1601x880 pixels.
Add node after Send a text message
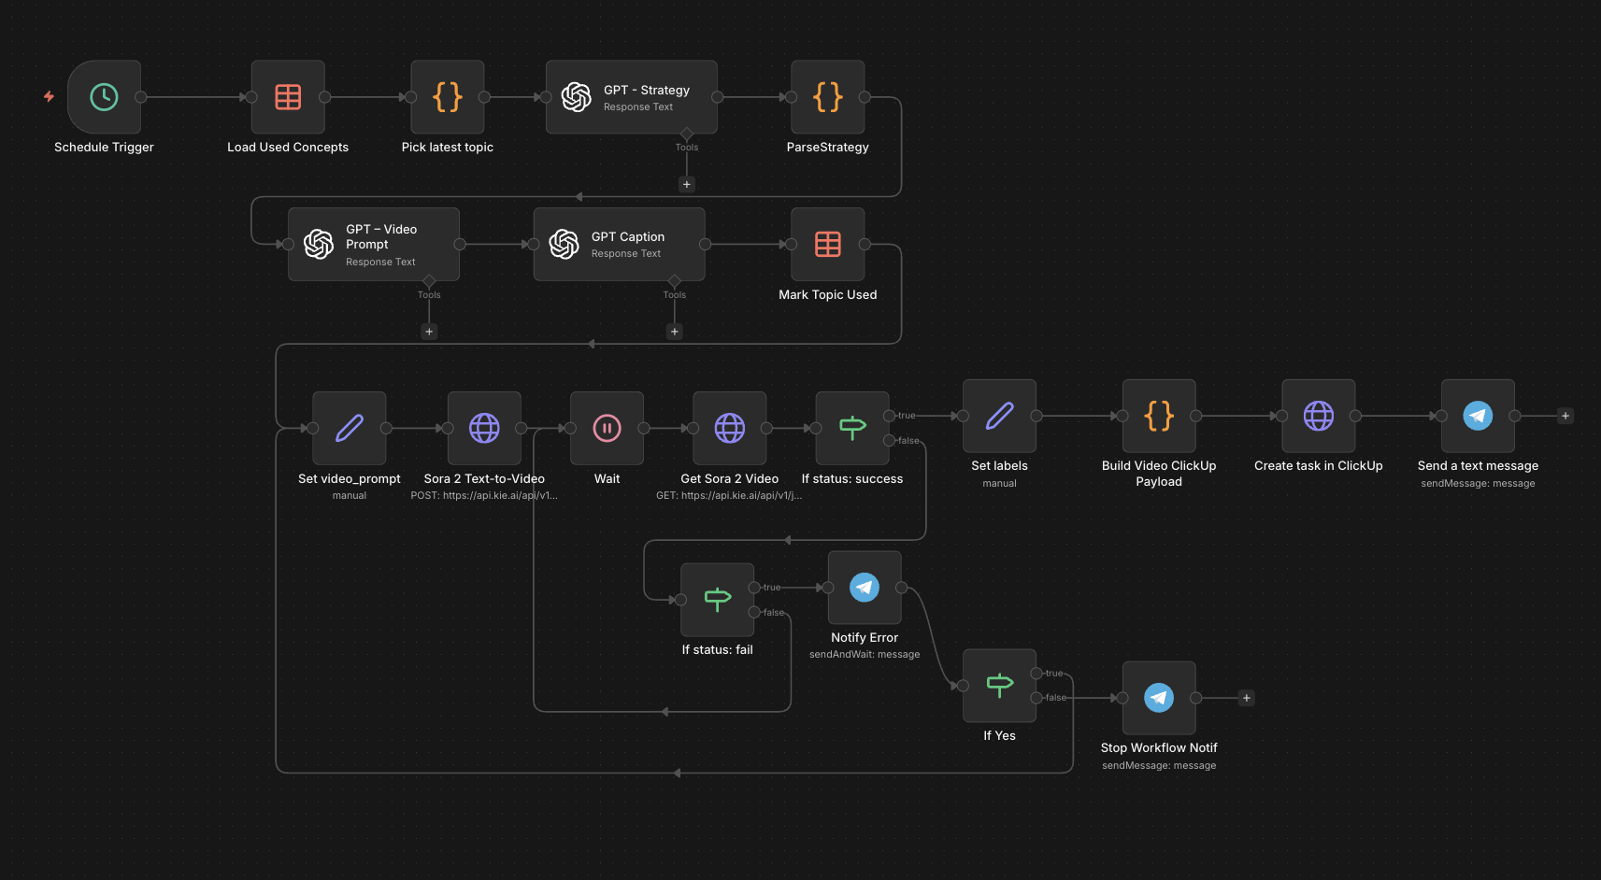tap(1565, 416)
